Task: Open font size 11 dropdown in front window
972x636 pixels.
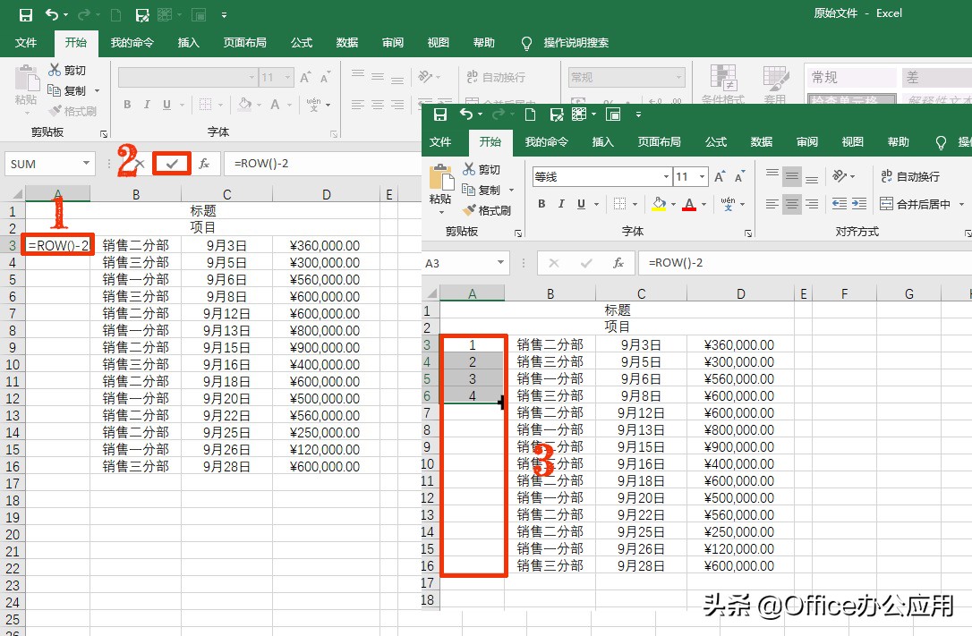Action: [x=703, y=177]
